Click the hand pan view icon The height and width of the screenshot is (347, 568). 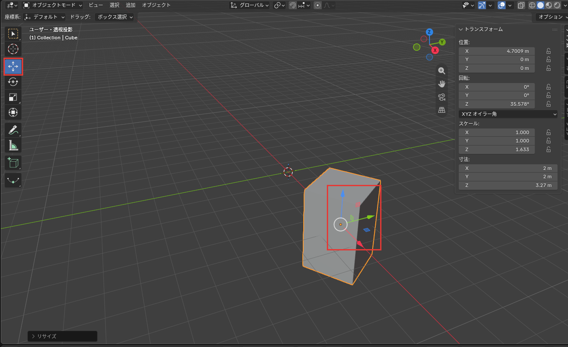point(442,83)
